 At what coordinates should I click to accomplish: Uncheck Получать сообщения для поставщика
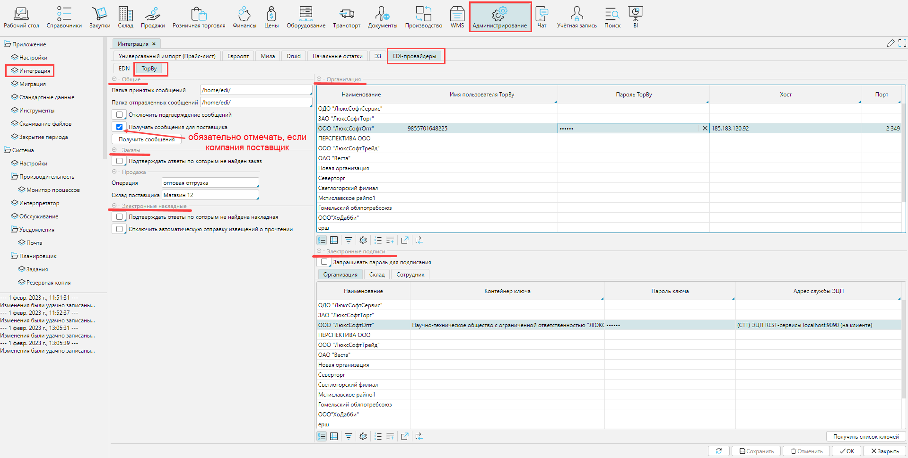coord(120,127)
